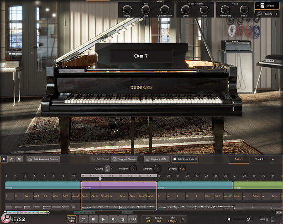Click the Hammers noise knob

tap(225, 10)
